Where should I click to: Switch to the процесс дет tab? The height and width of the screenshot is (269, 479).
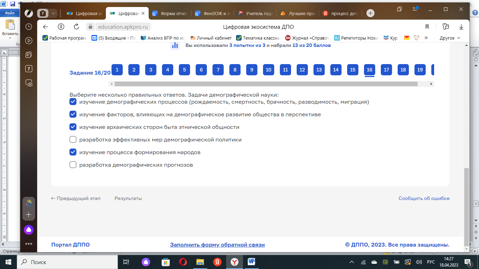pyautogui.click(x=340, y=13)
